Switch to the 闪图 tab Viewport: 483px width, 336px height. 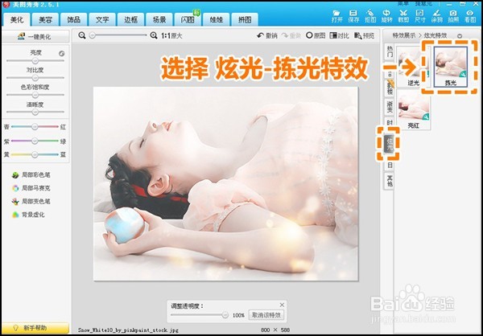tap(188, 19)
